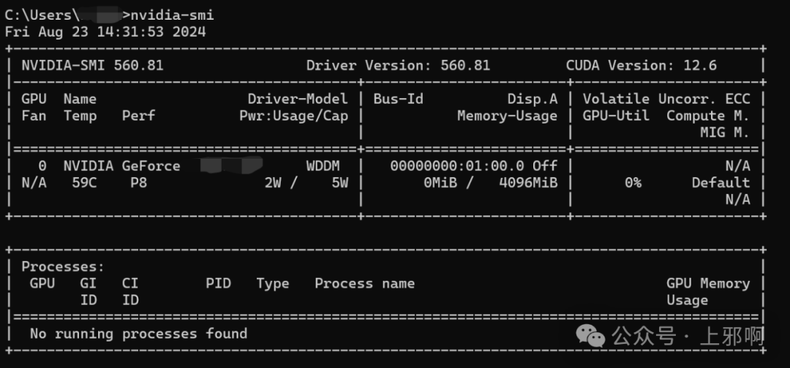Click the performance state 'P8'
This screenshot has width=790, height=368.
tap(138, 182)
